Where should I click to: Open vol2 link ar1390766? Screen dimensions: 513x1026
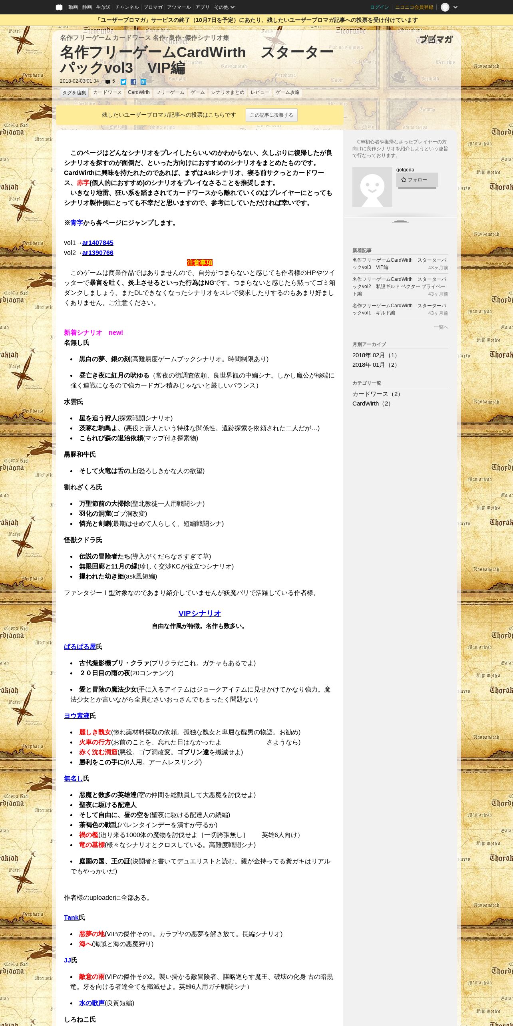98,253
